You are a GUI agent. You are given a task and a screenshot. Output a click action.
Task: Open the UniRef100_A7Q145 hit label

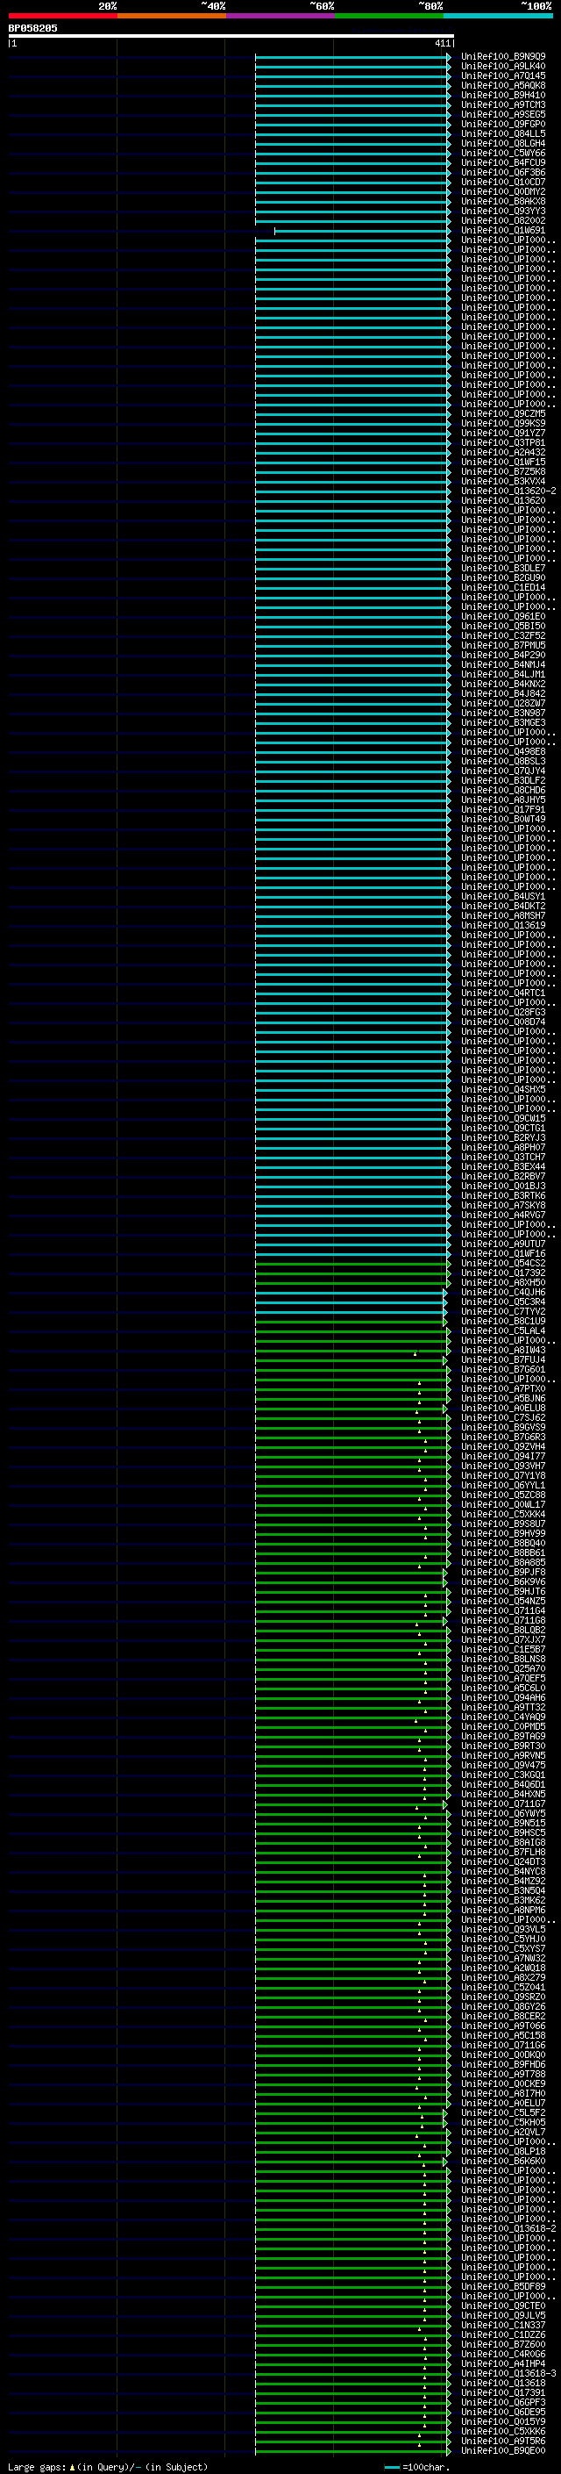coord(503,75)
